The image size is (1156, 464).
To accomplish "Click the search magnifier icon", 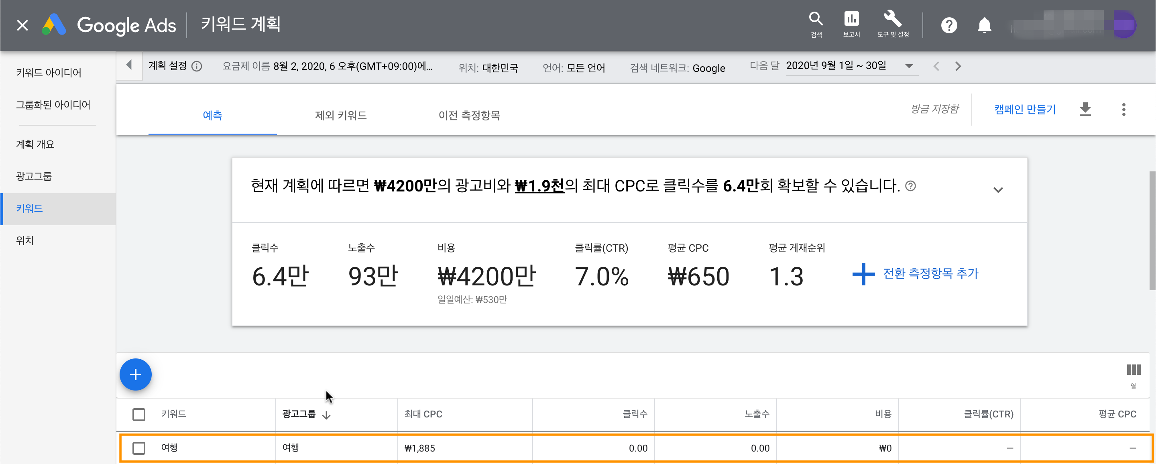I will [815, 20].
